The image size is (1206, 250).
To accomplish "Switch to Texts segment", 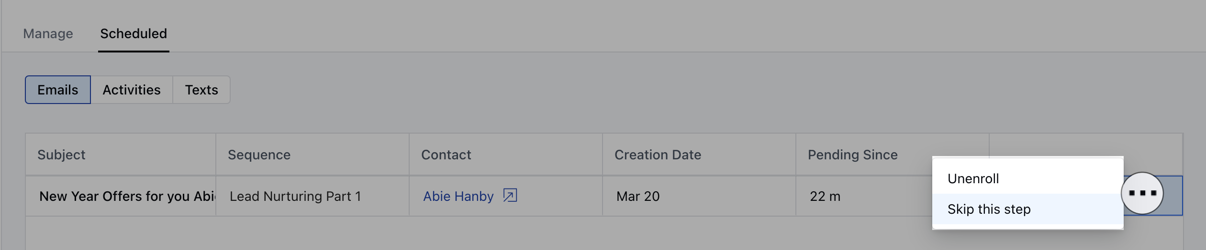I will tap(201, 90).
